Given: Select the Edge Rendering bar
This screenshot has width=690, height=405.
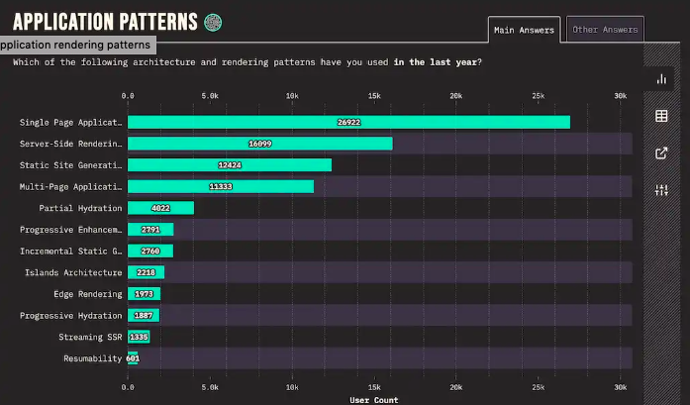Looking at the screenshot, I should click(144, 294).
